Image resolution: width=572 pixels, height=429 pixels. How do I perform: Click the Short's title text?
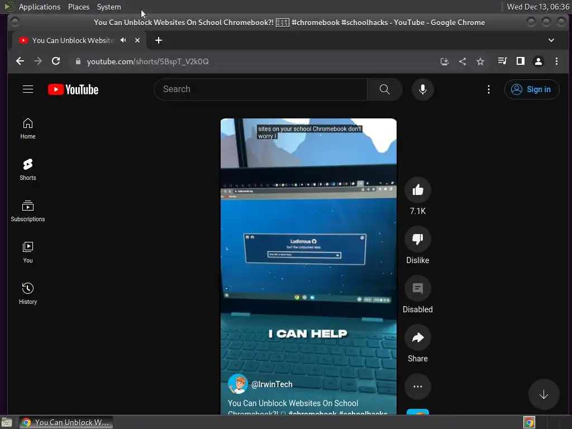[x=307, y=408]
